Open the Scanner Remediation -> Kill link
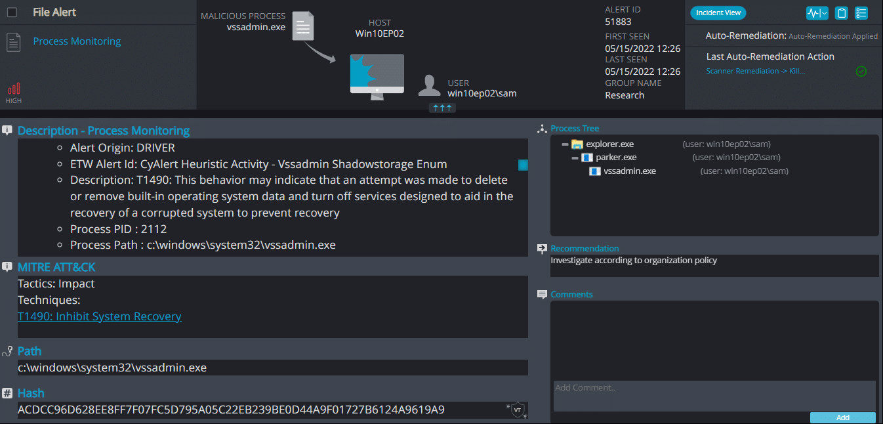The image size is (883, 424). (756, 71)
